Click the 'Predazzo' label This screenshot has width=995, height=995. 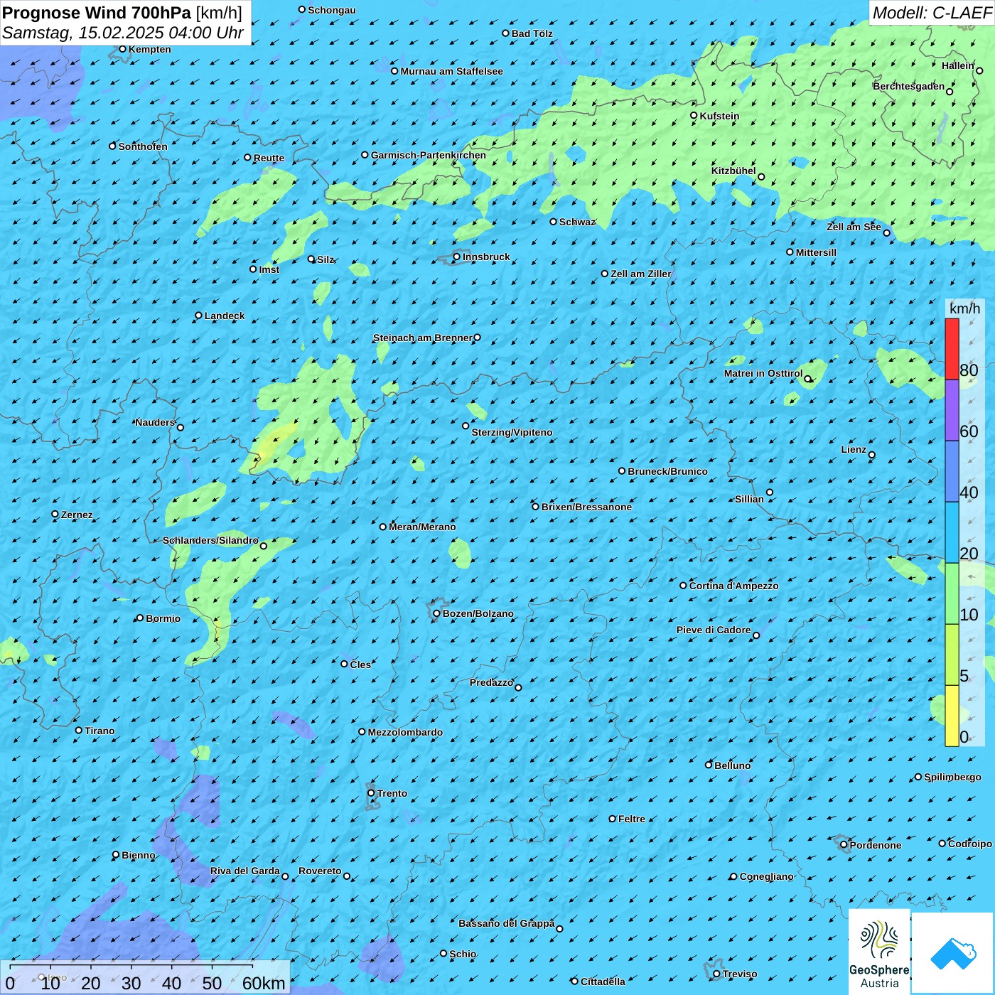[x=491, y=682]
